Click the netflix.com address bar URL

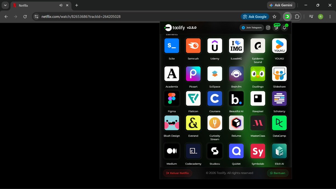pos(81,17)
